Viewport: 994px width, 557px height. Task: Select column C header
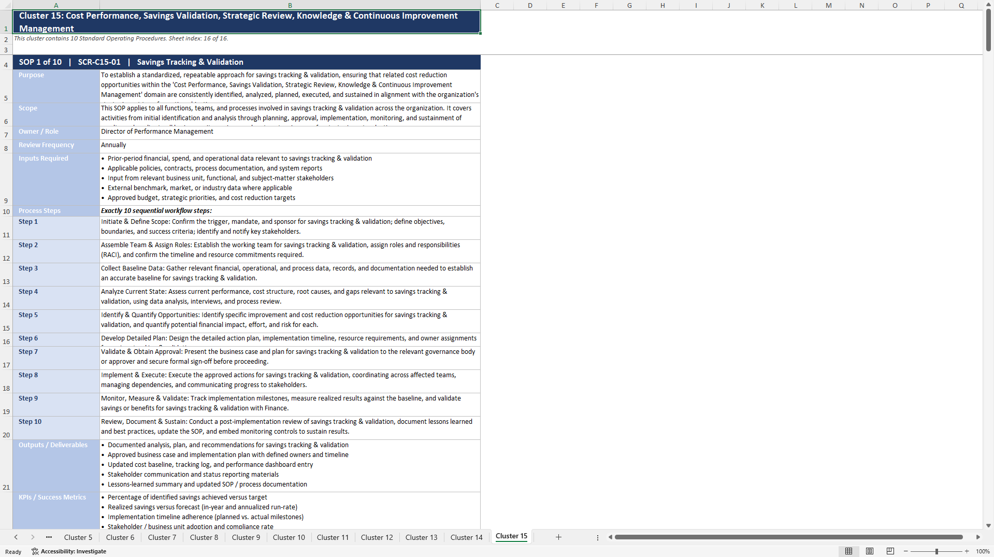click(x=497, y=5)
